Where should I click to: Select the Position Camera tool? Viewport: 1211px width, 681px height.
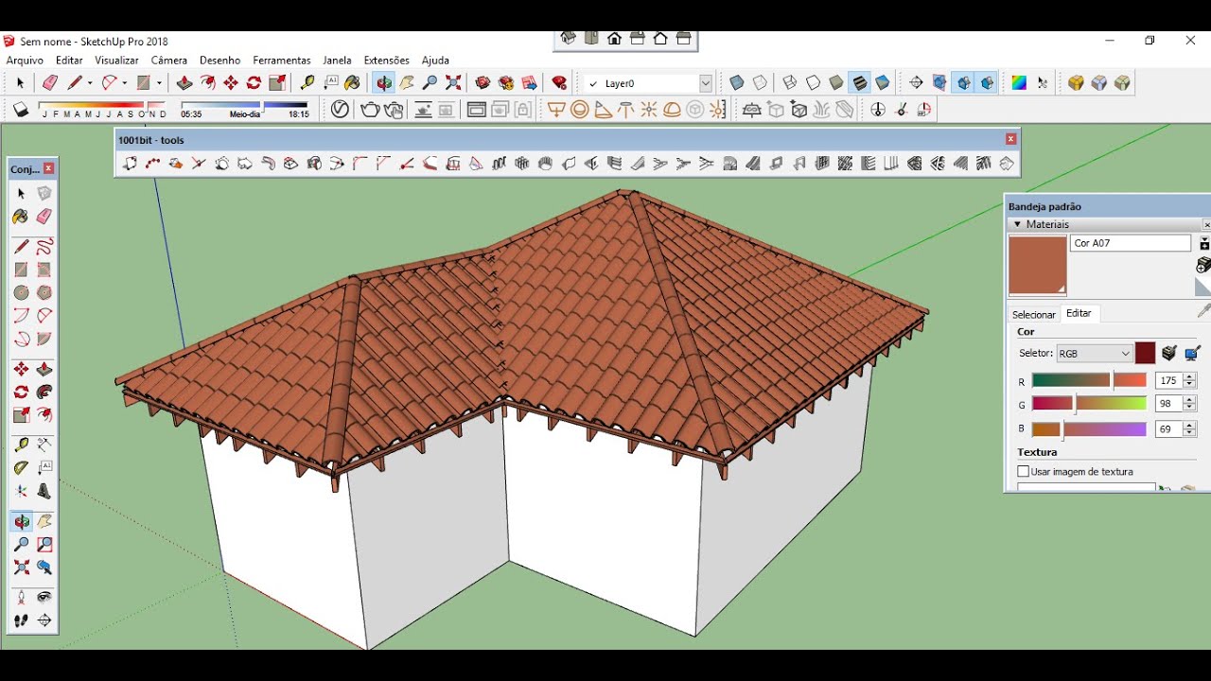click(21, 598)
